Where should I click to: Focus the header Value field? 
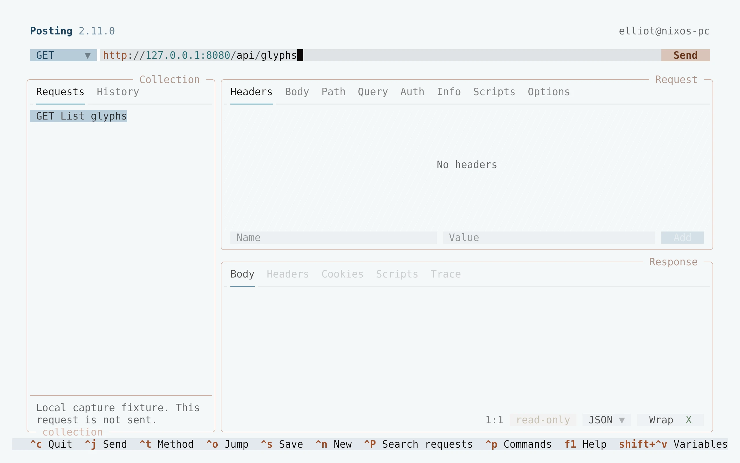pos(549,238)
